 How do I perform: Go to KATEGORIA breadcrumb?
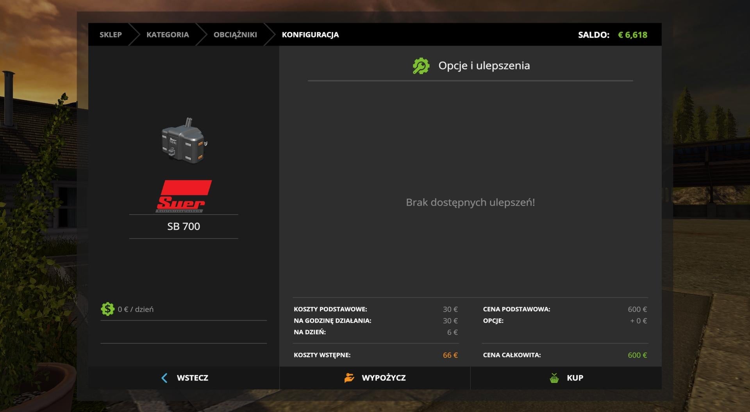click(168, 34)
